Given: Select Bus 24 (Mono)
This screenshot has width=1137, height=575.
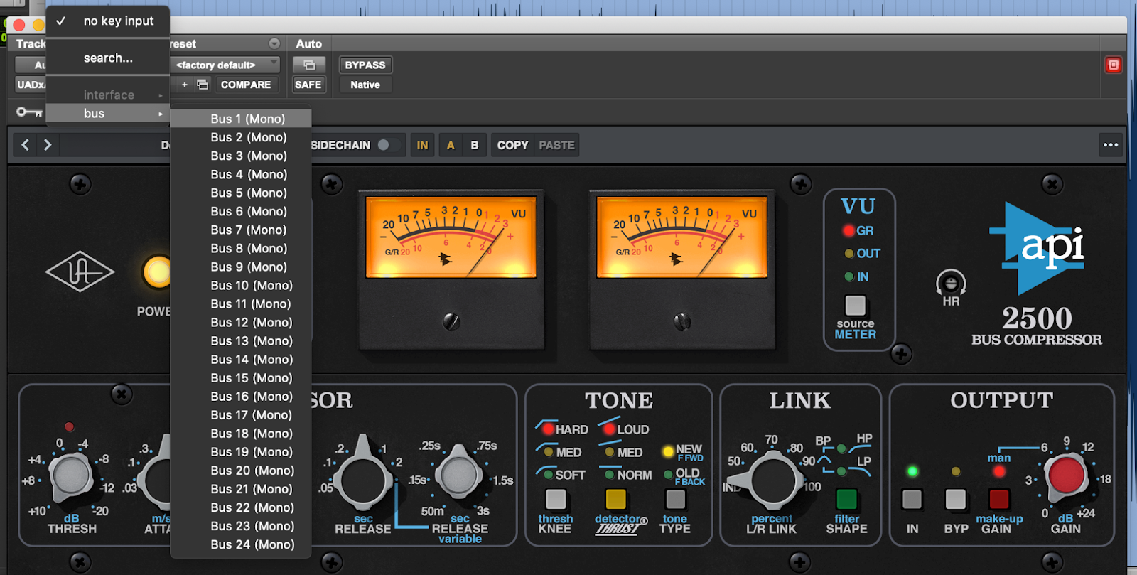Looking at the screenshot, I should pyautogui.click(x=241, y=544).
